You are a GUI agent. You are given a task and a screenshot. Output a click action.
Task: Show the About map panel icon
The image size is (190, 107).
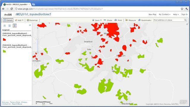coord(5,26)
